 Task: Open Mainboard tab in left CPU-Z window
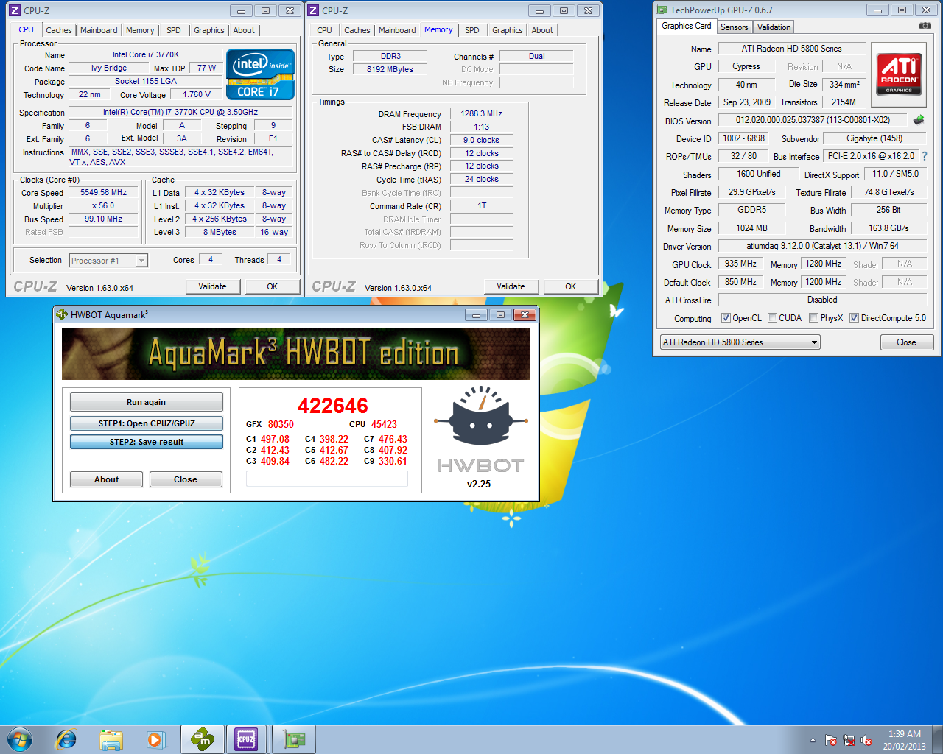tap(99, 30)
